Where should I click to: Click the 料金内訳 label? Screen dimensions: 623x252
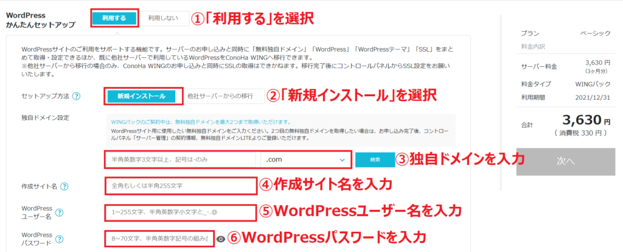pos(533,47)
